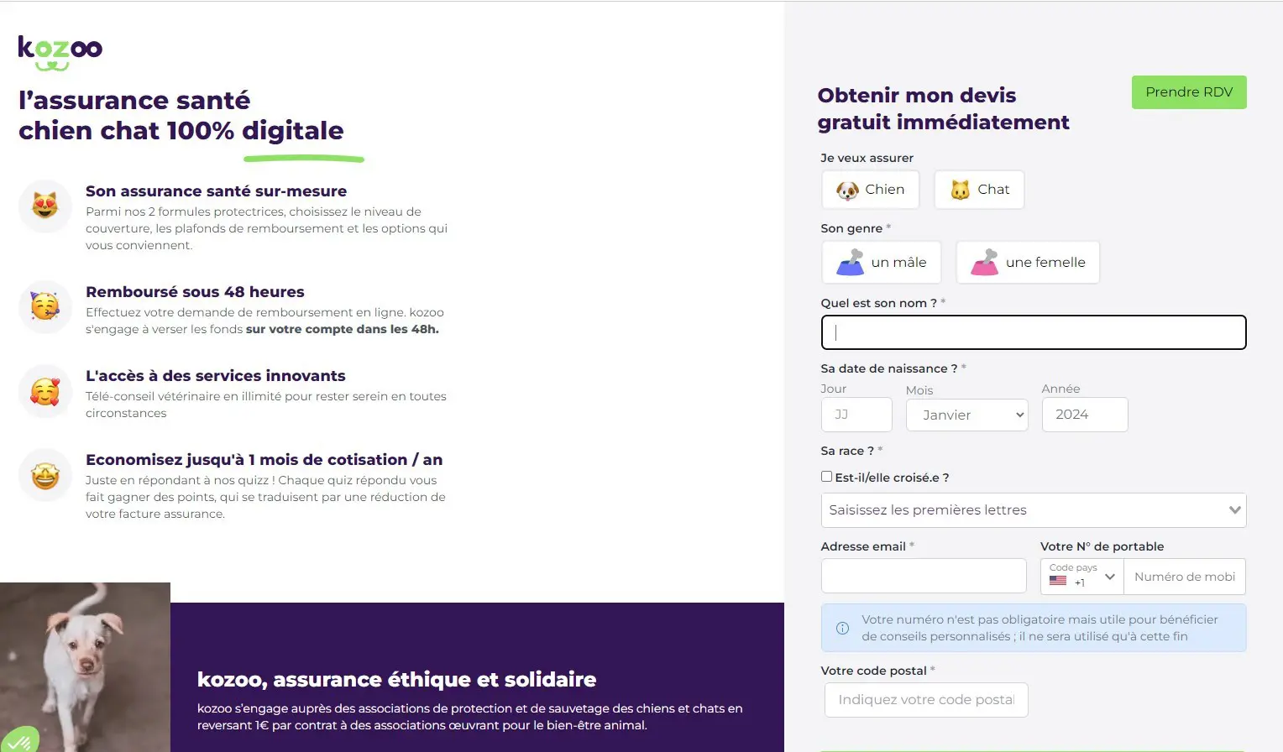Choose 'un mâle' gender option
Viewport: 1283px width, 752px height.
tap(882, 262)
